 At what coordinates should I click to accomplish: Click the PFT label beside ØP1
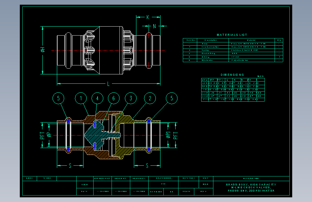point(176,136)
